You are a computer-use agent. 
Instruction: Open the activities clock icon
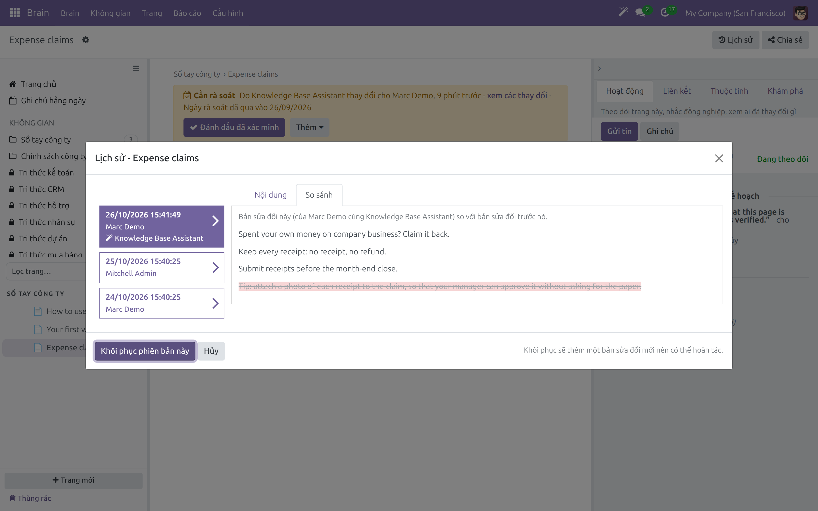[665, 13]
